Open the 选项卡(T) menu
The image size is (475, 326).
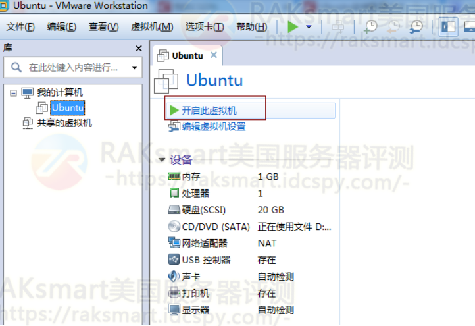(204, 27)
